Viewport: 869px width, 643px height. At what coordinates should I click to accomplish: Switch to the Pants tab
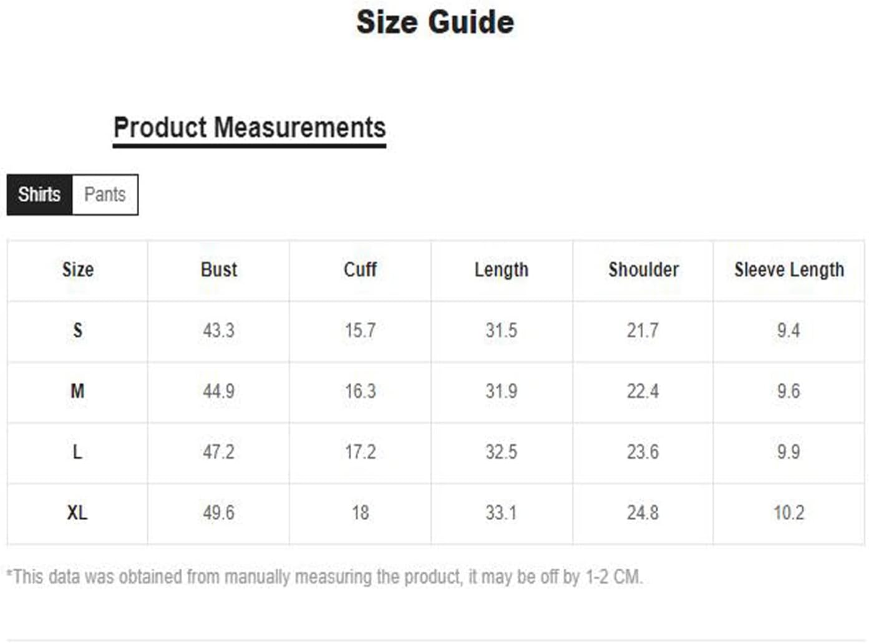point(105,195)
